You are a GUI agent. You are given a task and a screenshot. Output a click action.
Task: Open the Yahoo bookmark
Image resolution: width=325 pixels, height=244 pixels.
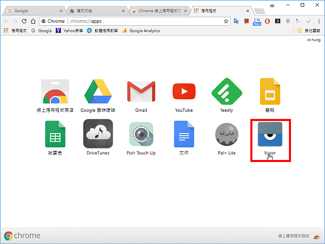[70, 30]
